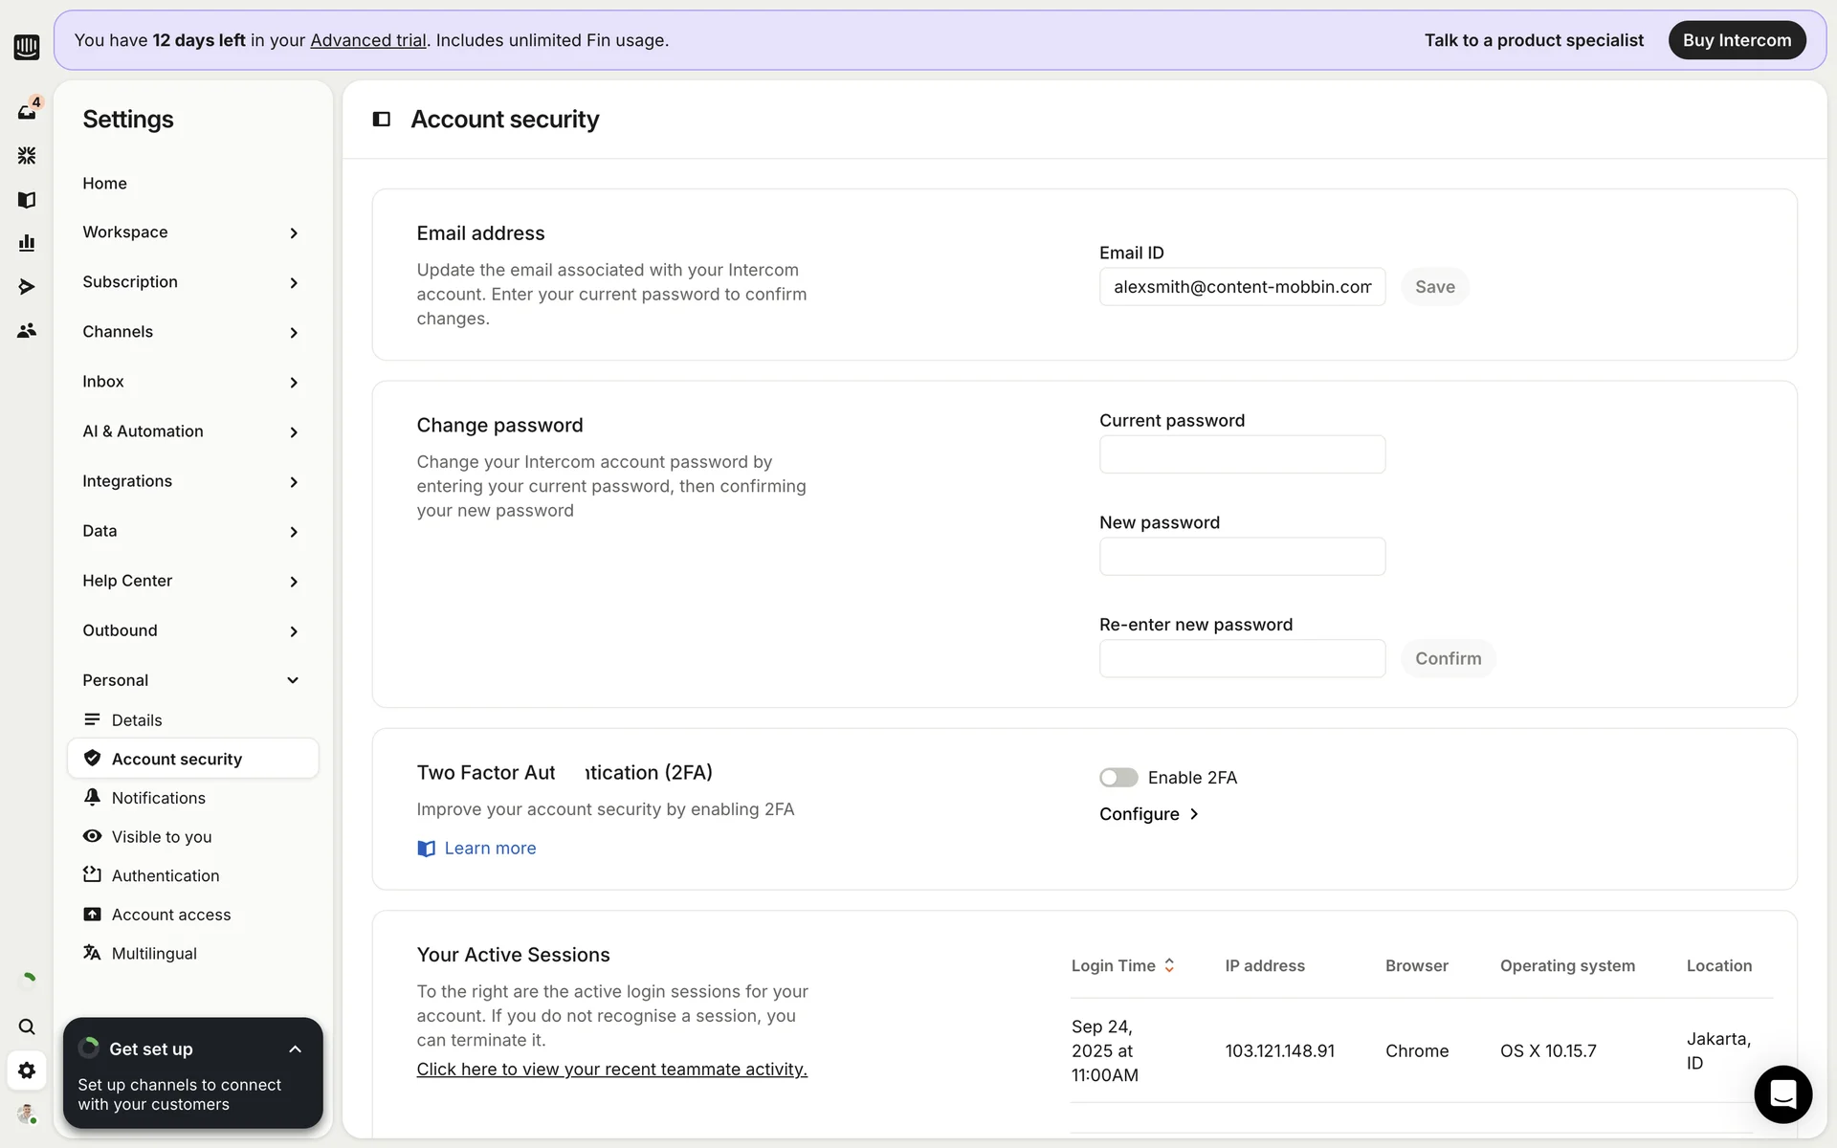Go to Visible to you settings

161,837
